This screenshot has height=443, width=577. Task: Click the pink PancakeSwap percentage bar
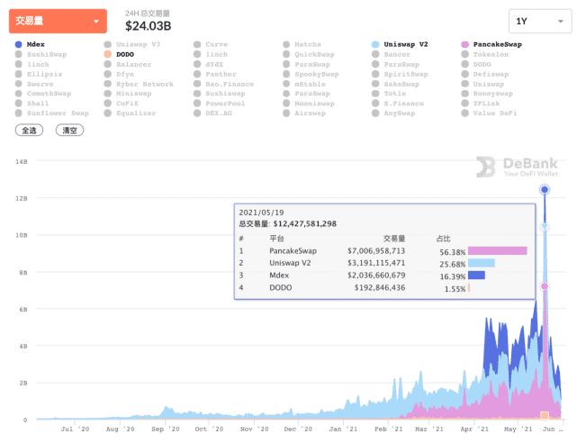pyautogui.click(x=497, y=251)
